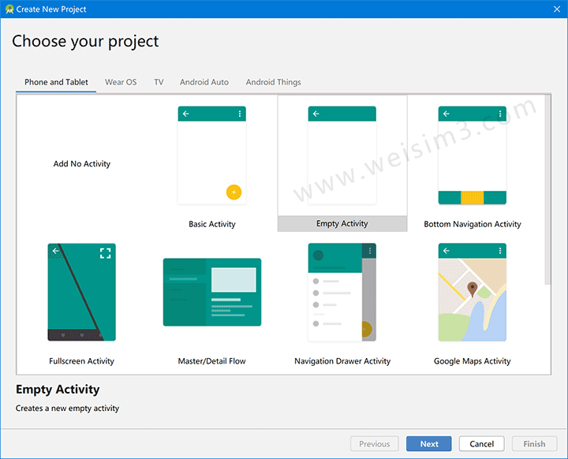Select the Navigation Drawer Activity thumbnail
Viewport: 568px width, 459px height.
point(342,292)
